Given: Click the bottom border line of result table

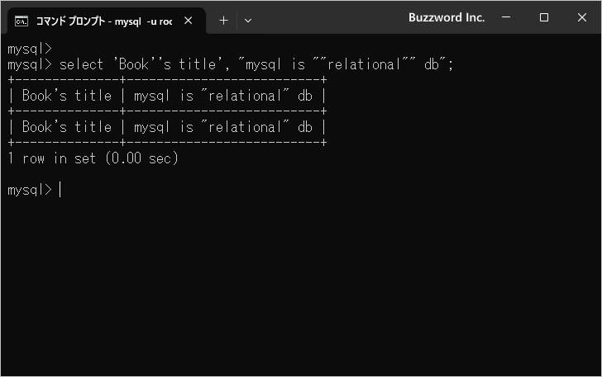Looking at the screenshot, I should pos(165,143).
